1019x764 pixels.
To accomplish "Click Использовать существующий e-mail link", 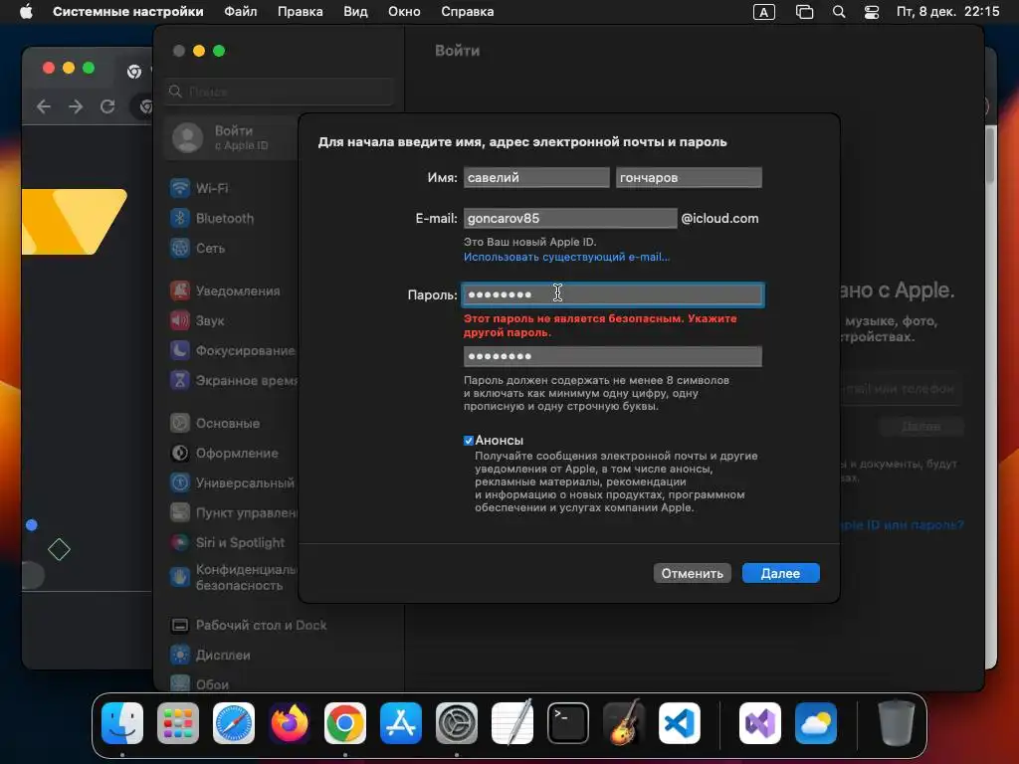I will tap(566, 257).
